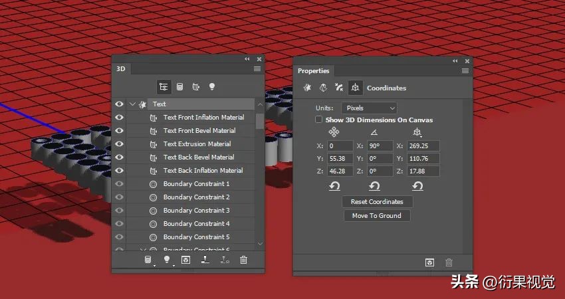Reset the scale values arrow icon
Viewport: 565px width, 299px height.
pyautogui.click(x=417, y=186)
